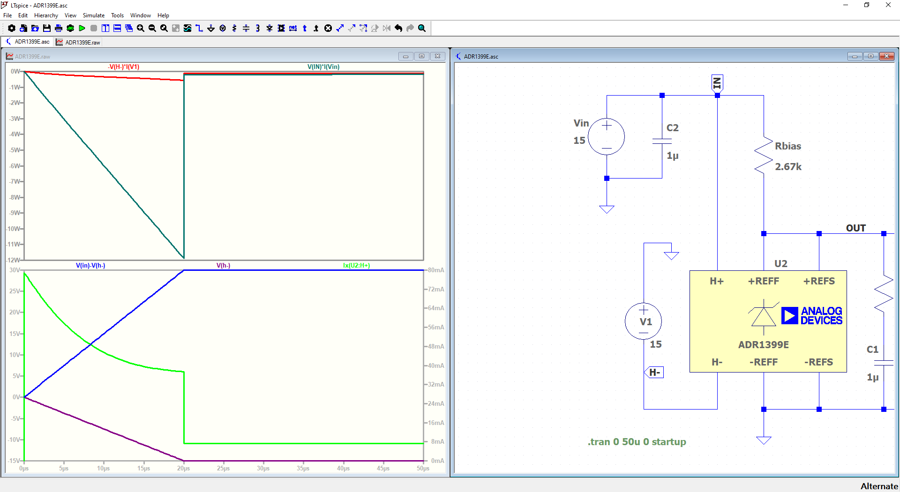
Task: Open a file with folder icon
Action: (35, 28)
